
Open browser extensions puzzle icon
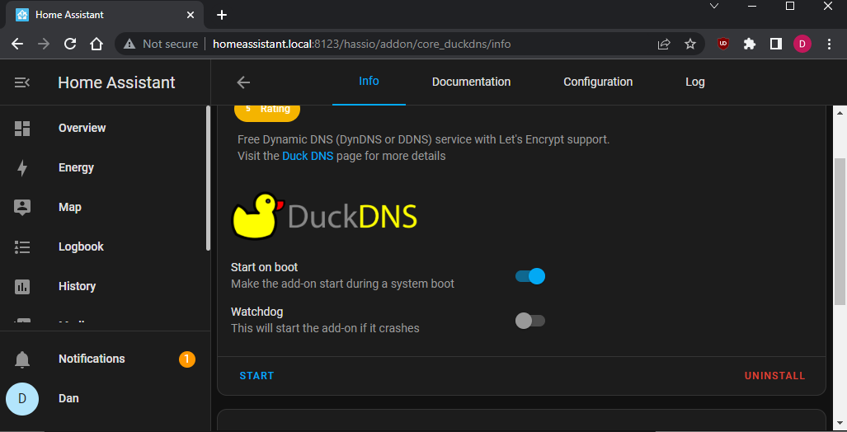tap(749, 44)
